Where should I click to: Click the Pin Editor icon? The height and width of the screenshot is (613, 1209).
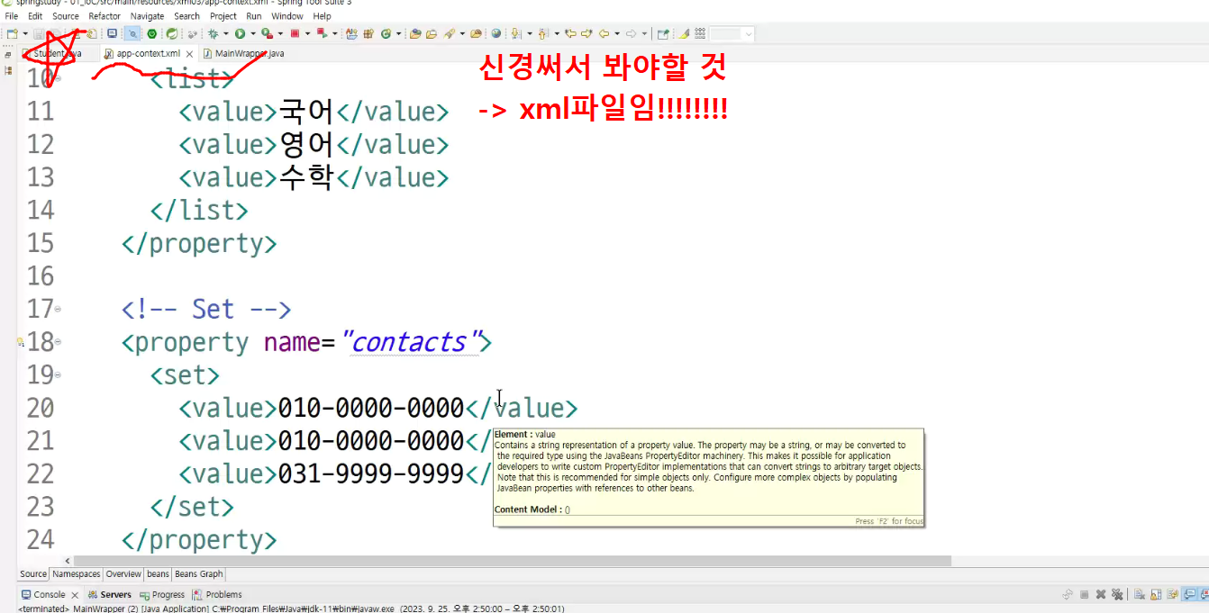click(662, 34)
